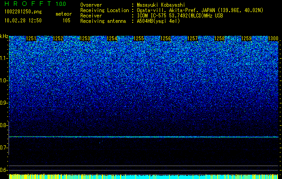Click the cyan signal-level bar at bottom
This screenshot has height=179, width=282.
pos(143,176)
